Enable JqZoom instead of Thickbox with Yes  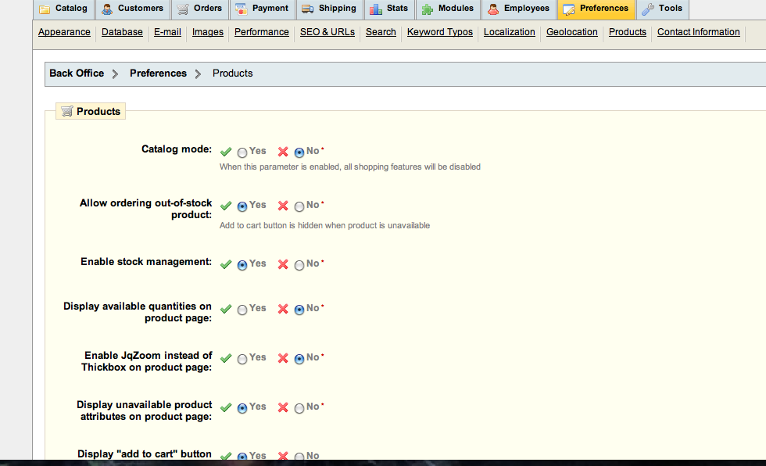tap(242, 359)
